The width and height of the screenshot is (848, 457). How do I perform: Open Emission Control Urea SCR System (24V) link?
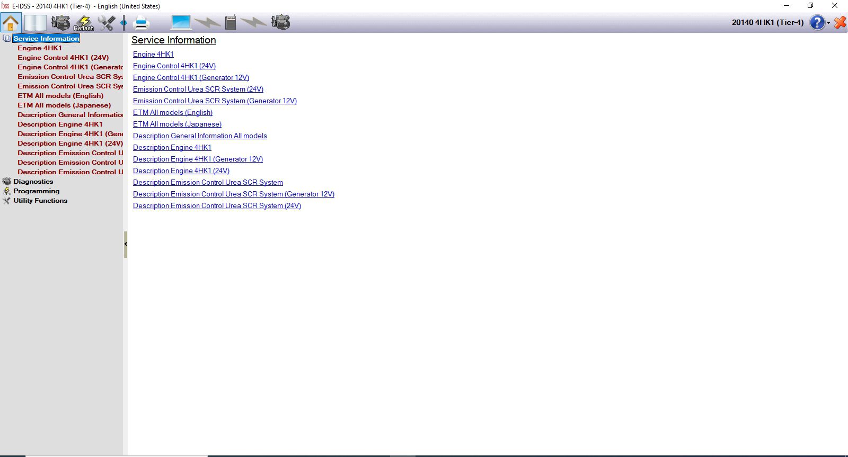[198, 89]
